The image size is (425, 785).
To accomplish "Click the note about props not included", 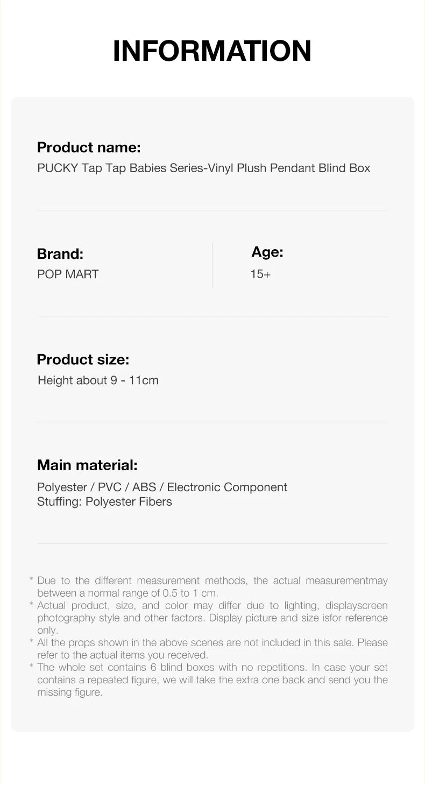I will 212,648.
